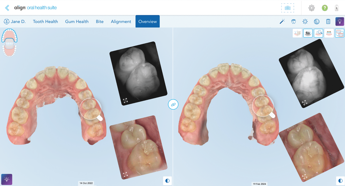Click the 14 Oct 2022 date label
This screenshot has width=345, height=186.
tap(86, 183)
